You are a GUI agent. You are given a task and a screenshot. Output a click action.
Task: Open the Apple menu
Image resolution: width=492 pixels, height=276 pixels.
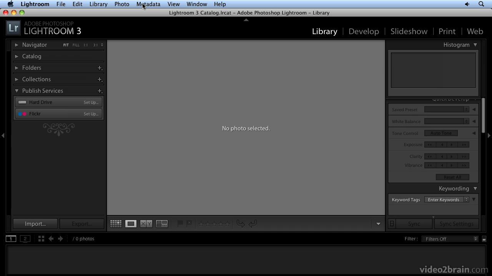(x=10, y=4)
